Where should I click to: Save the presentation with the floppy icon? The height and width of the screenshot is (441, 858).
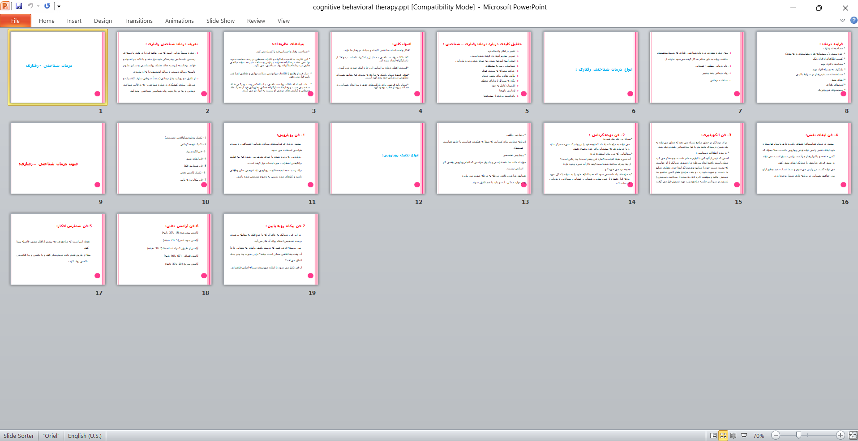19,6
